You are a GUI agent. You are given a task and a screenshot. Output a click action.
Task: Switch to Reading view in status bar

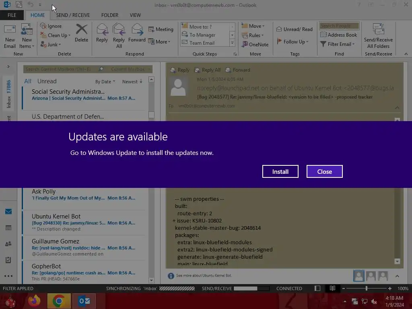[332, 288]
